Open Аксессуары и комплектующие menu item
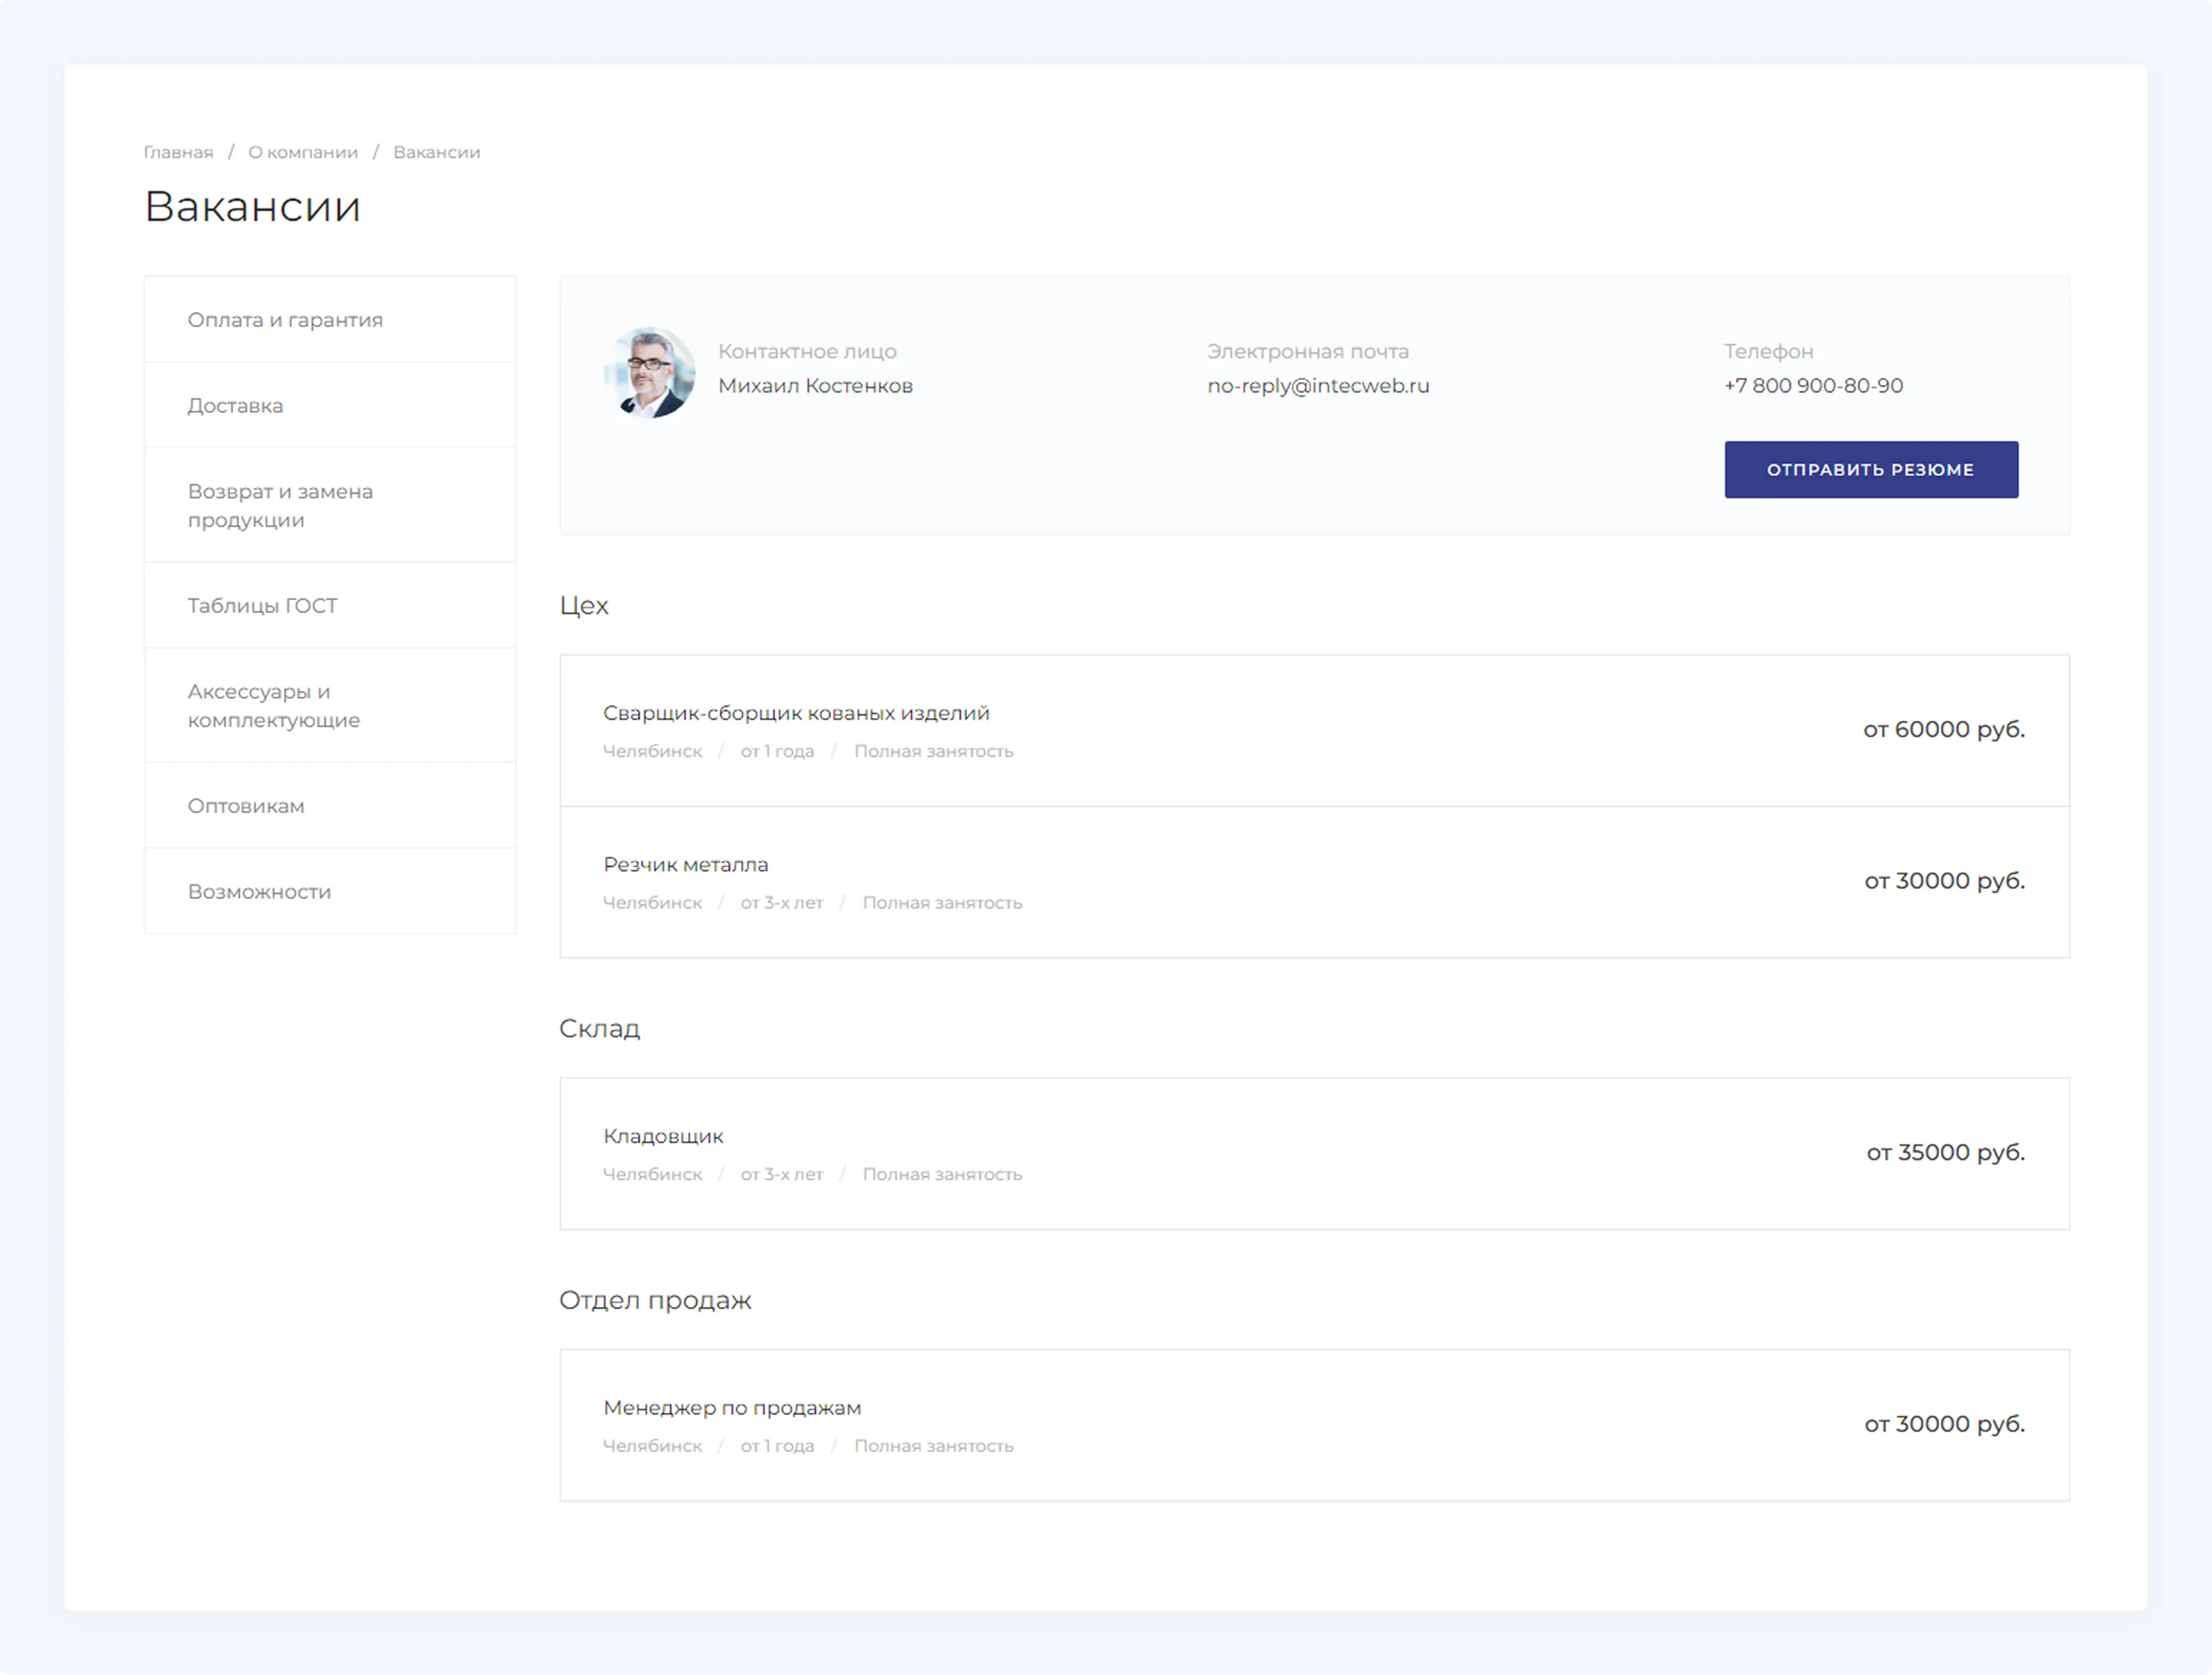 [x=273, y=706]
